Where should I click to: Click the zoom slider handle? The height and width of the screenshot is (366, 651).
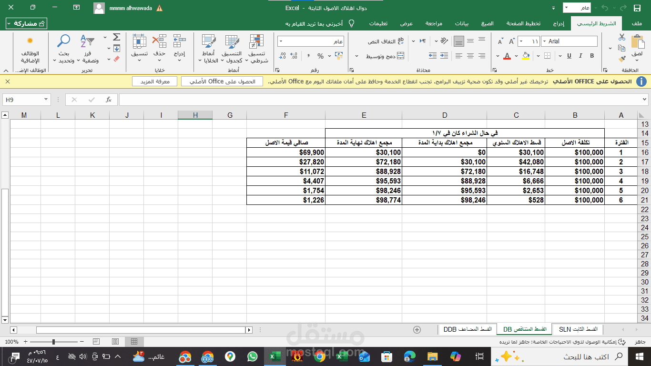coord(53,342)
